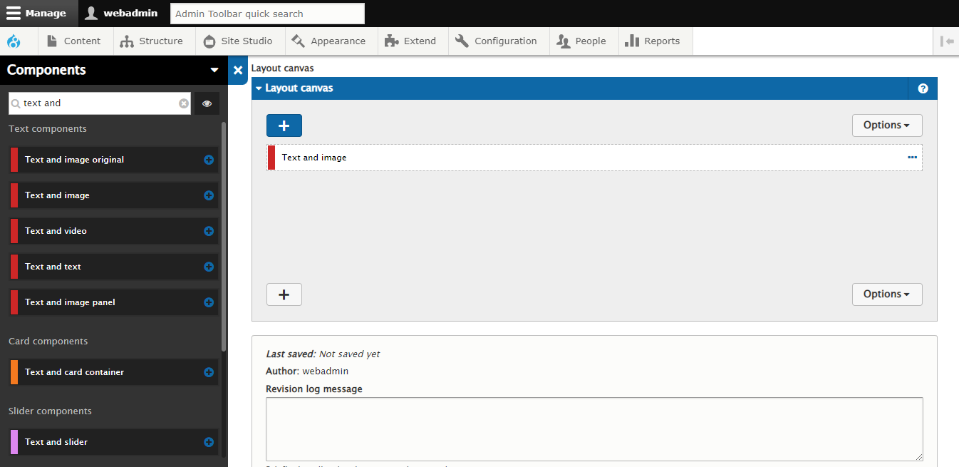The image size is (959, 467).
Task: Click the Revision log message textarea
Action: point(594,429)
